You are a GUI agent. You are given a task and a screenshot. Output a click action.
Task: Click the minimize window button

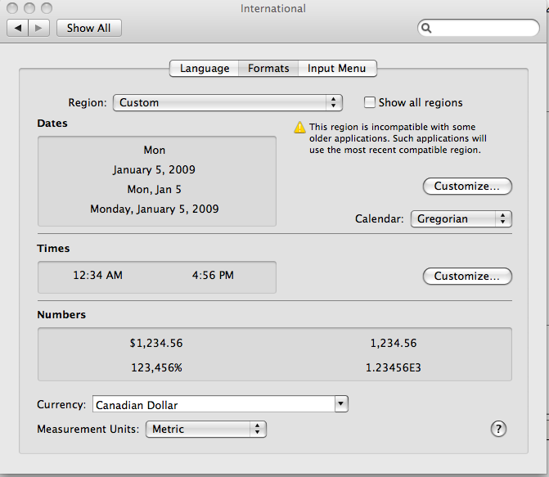29,7
